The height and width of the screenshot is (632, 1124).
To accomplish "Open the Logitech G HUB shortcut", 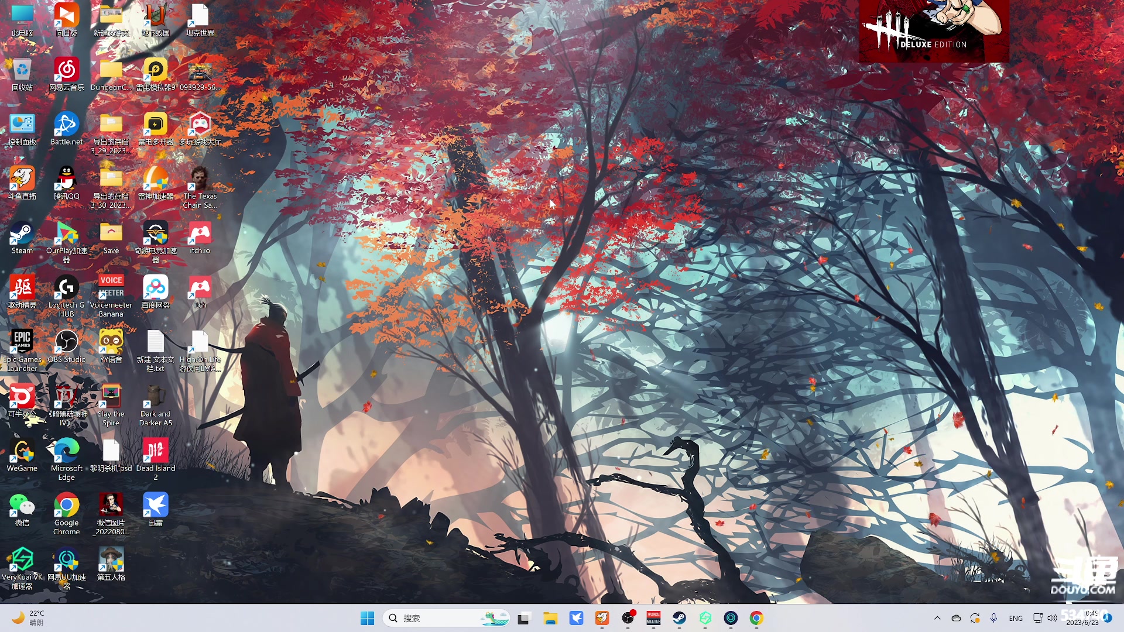I will coord(67,297).
